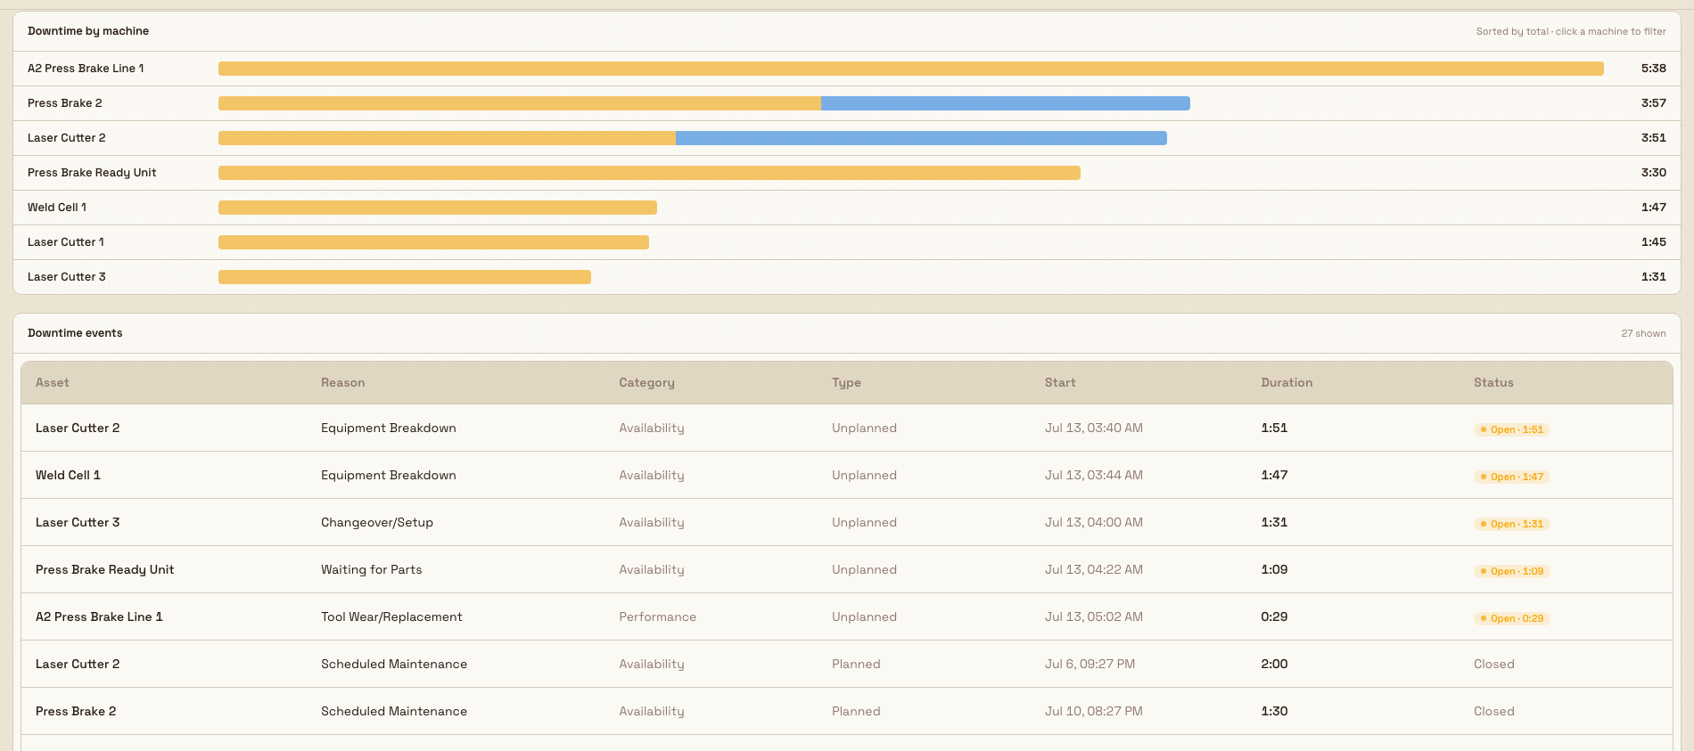Filter by Weld Cell 1 machine label
The height and width of the screenshot is (751, 1694).
coord(57,208)
